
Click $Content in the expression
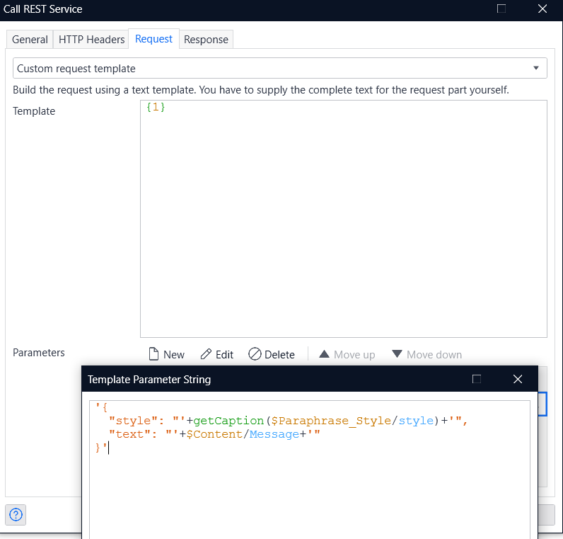tap(214, 434)
